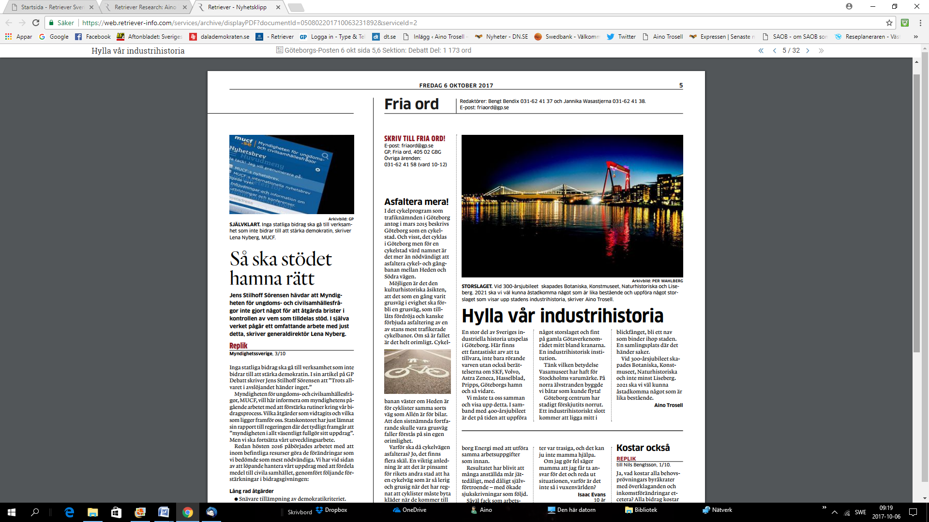This screenshot has height=522, width=929.
Task: Go to the next document in the list
Action: [x=808, y=50]
